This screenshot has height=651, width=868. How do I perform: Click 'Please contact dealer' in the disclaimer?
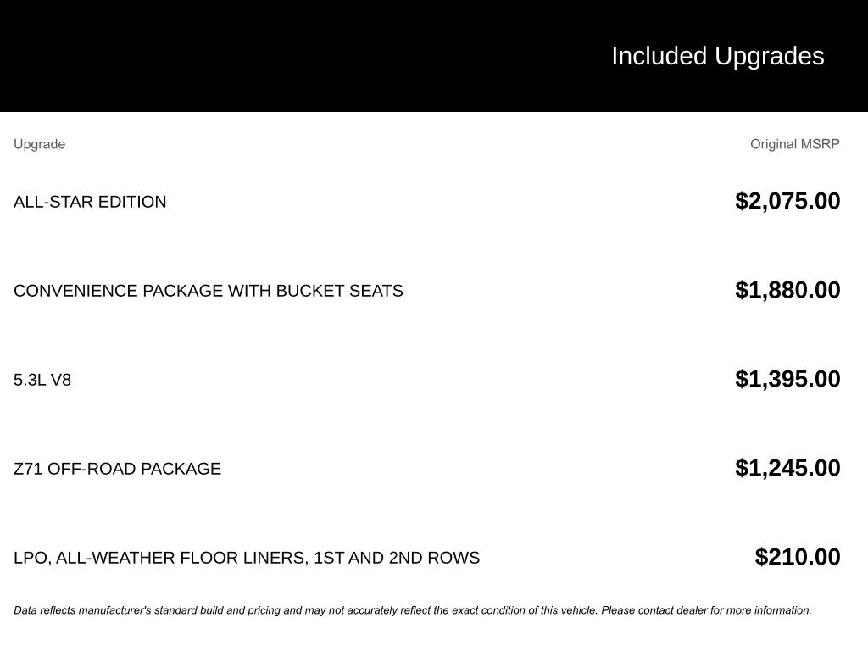tap(654, 610)
